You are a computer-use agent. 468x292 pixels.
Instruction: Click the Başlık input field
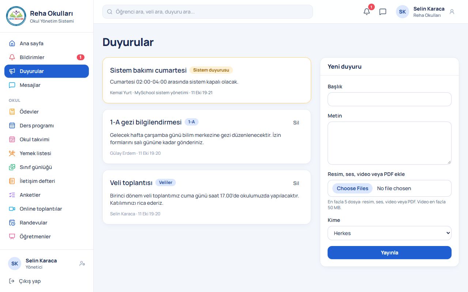[389, 99]
